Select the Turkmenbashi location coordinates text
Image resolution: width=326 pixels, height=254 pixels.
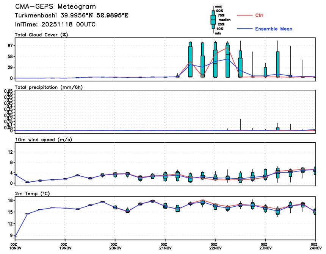pyautogui.click(x=72, y=16)
